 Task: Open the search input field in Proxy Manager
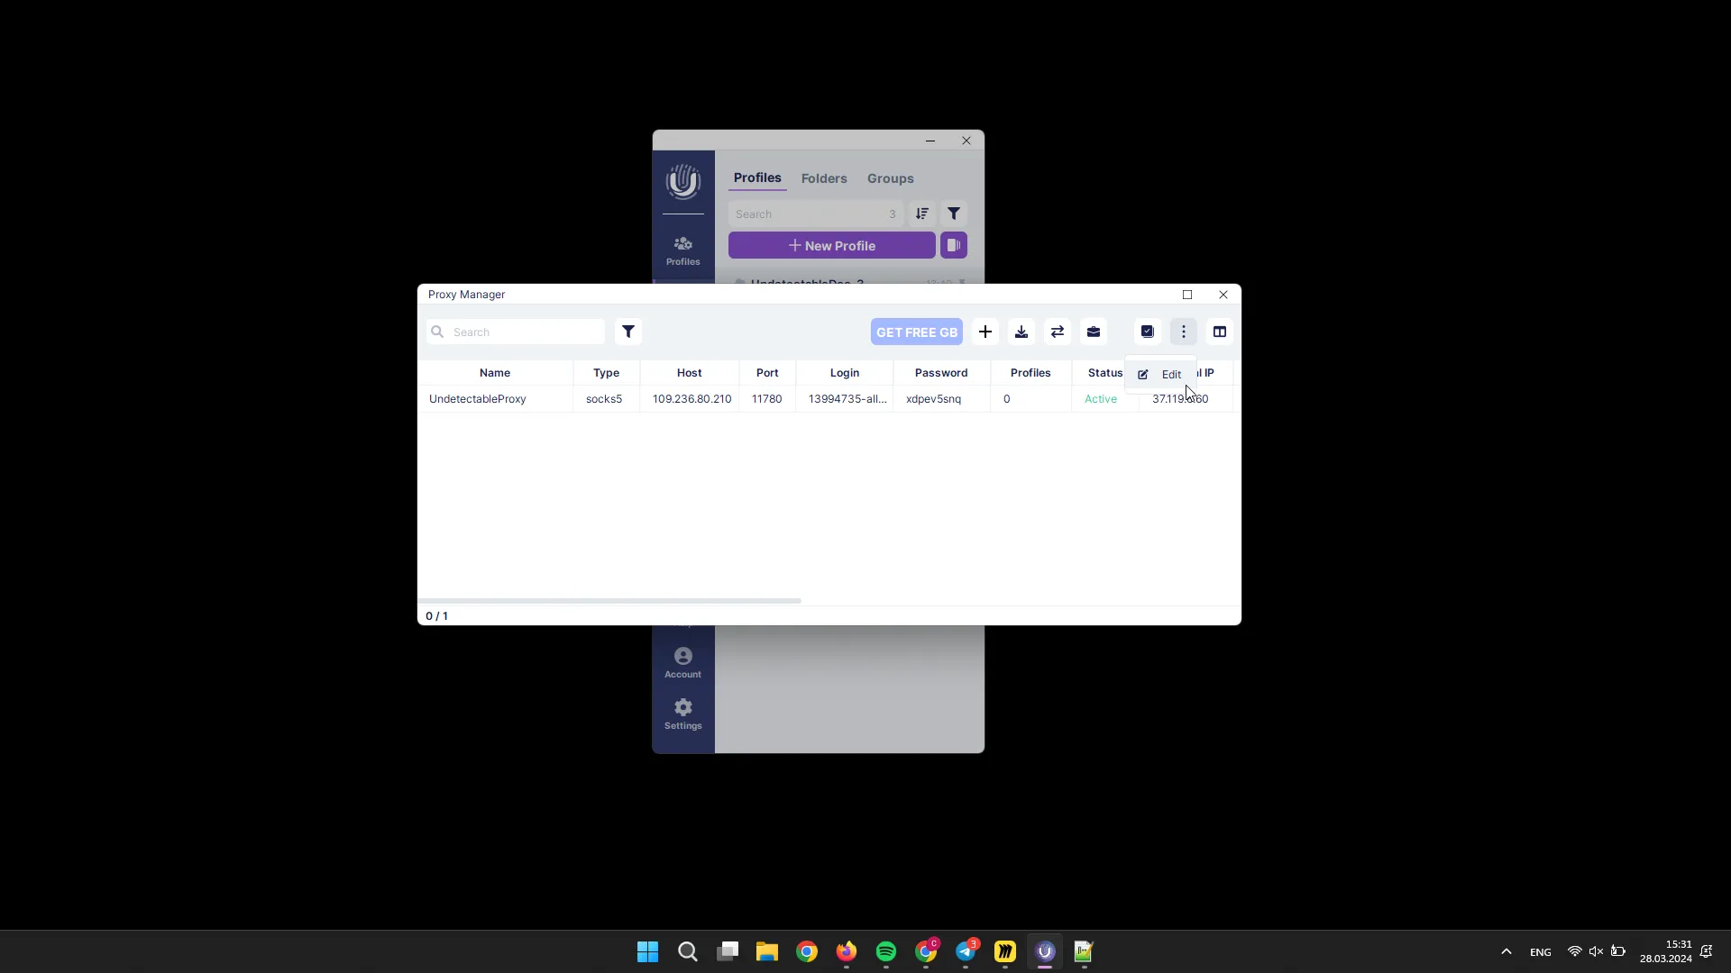[517, 332]
